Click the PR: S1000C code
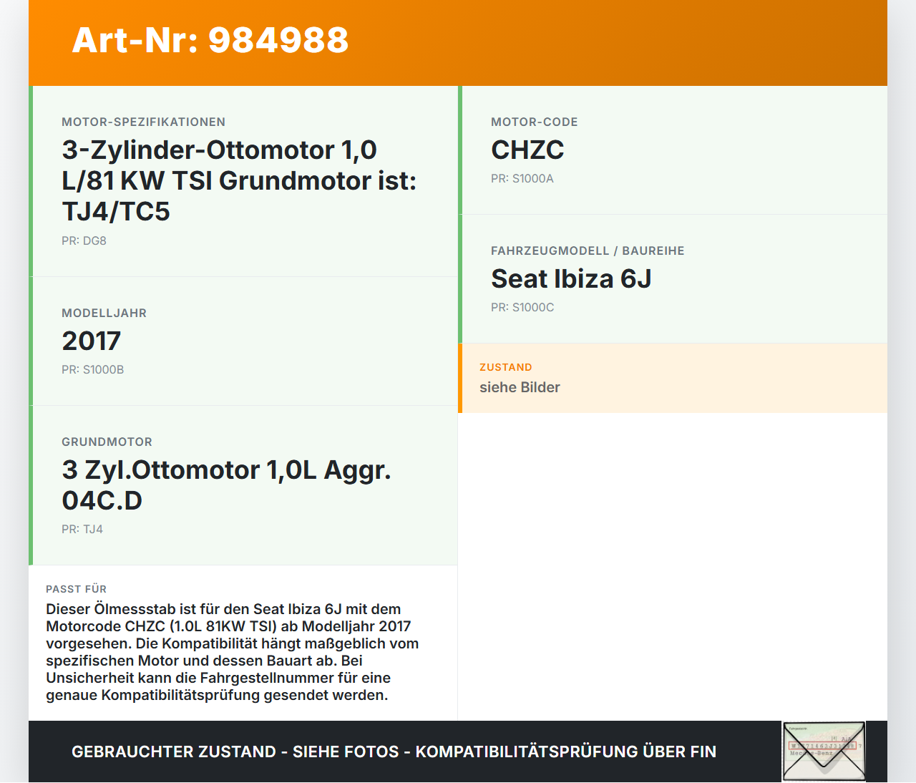Viewport: 916px width, 783px height. (x=522, y=307)
